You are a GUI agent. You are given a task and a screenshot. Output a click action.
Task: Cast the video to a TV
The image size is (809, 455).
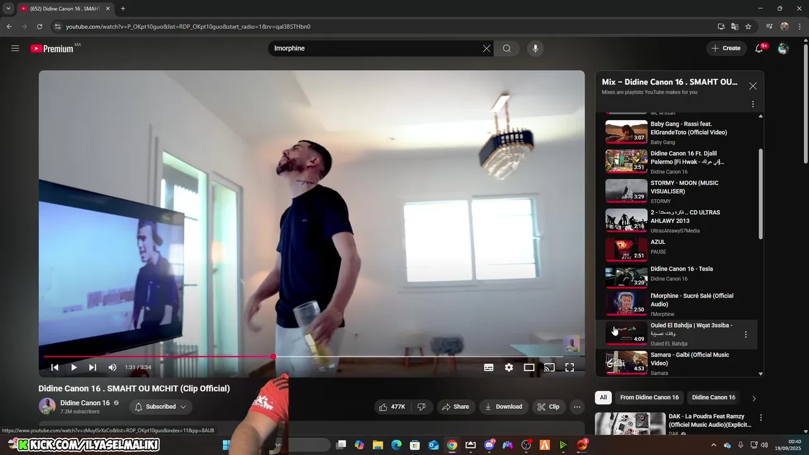[x=549, y=367]
